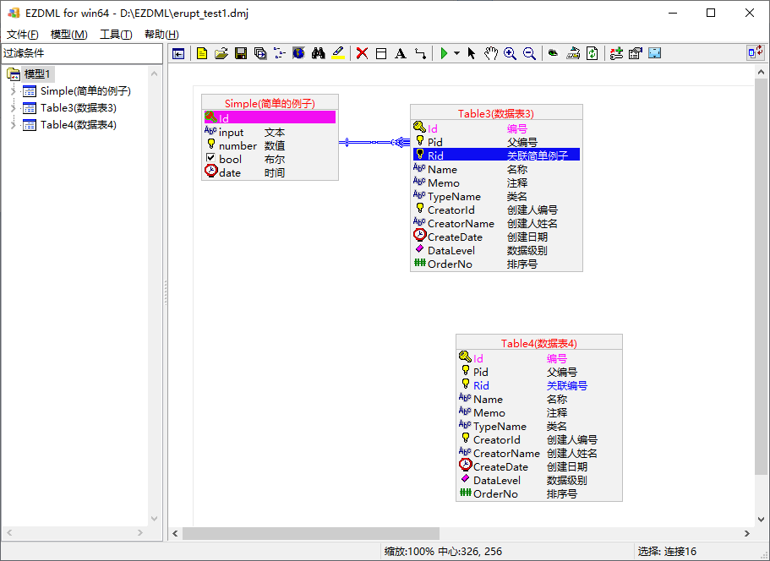Click the DataLevel row in Table4

point(538,481)
